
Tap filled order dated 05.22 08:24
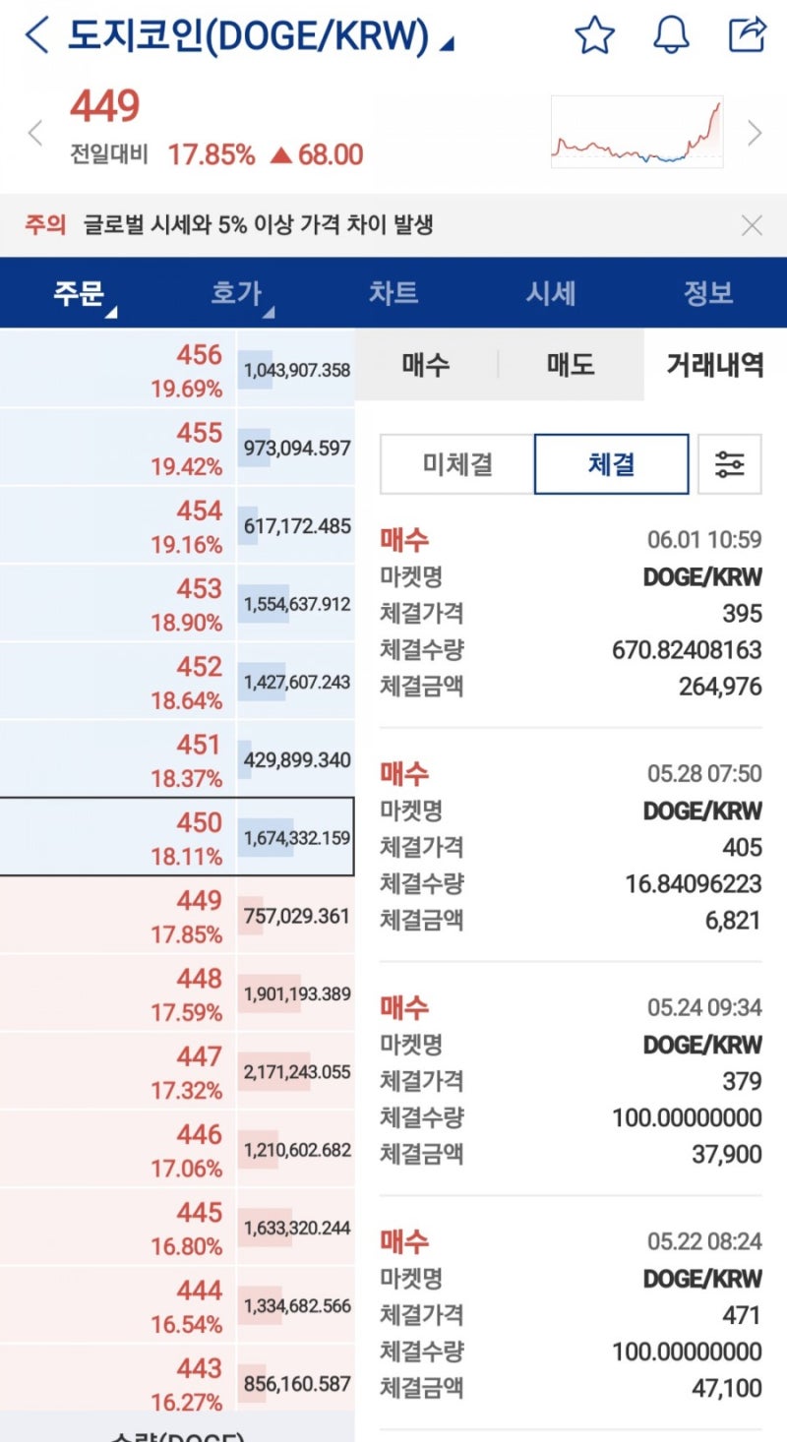[x=571, y=1315]
